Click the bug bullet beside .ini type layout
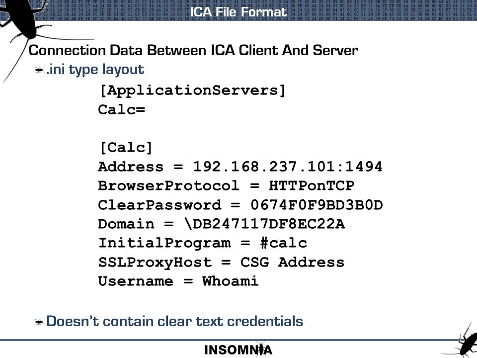Screen dimensions: 477x358 pyautogui.click(x=39, y=70)
